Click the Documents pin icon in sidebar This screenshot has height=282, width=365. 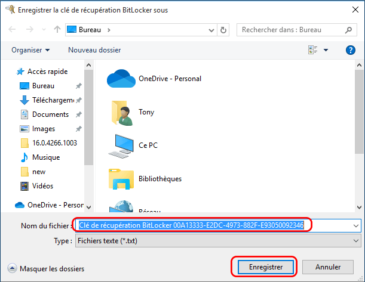click(79, 114)
